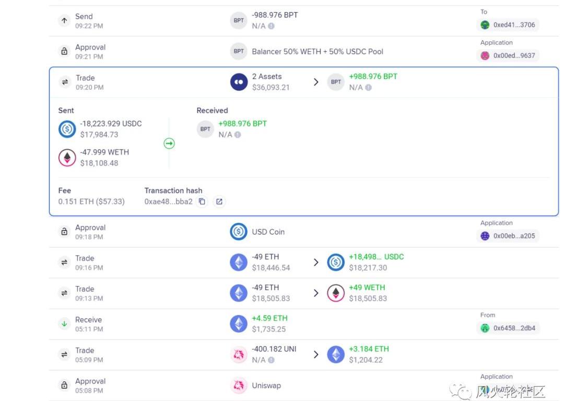Open application address 0x00ed...9637
This screenshot has height=401, width=564.
[x=508, y=55]
